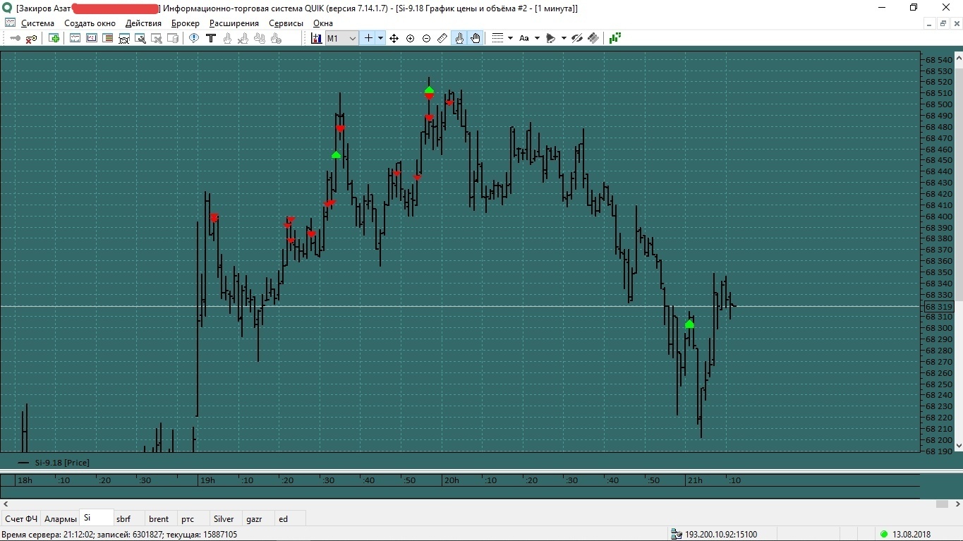Click the Si-9.18 [Price] legend label

click(x=62, y=463)
